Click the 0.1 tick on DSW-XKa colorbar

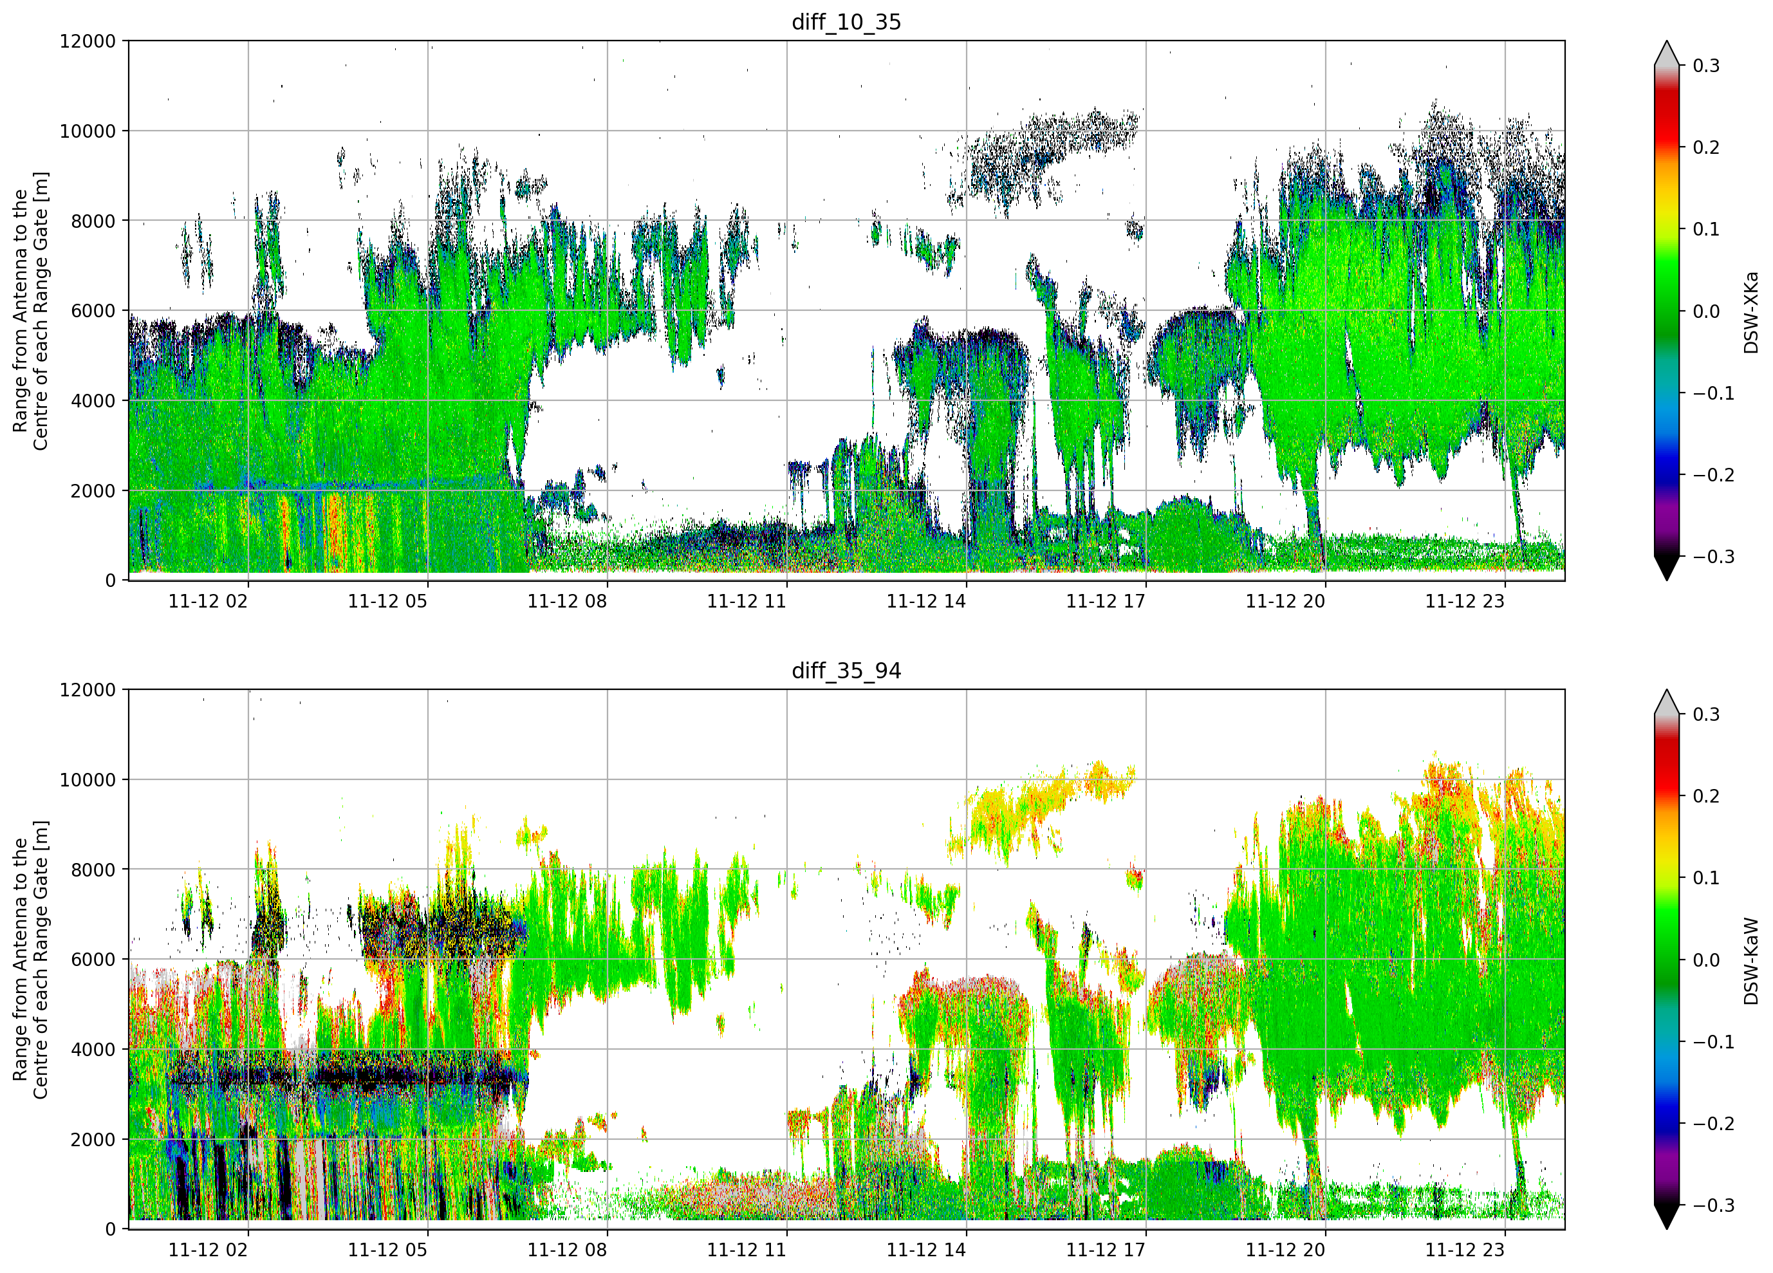point(1707,229)
